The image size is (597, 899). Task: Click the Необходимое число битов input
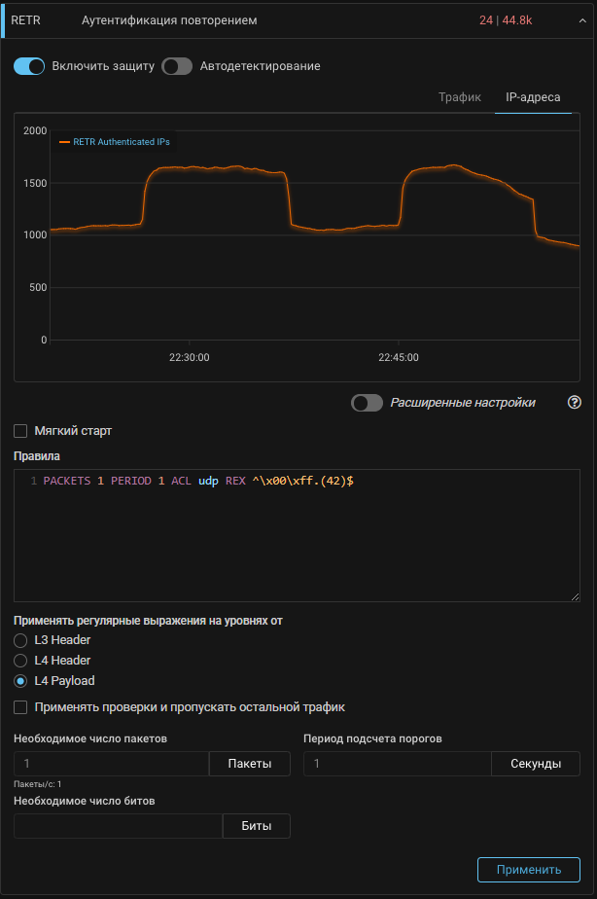(x=119, y=826)
